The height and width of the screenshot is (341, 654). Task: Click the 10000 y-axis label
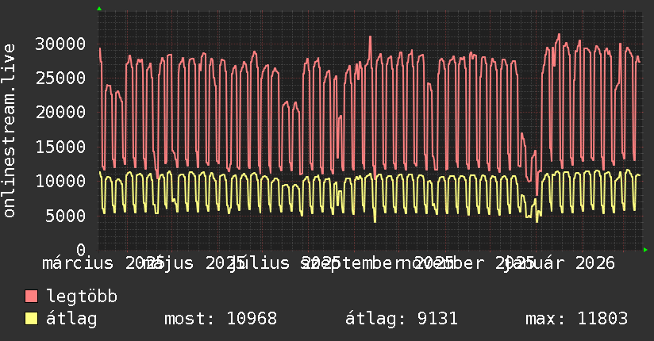click(x=60, y=181)
